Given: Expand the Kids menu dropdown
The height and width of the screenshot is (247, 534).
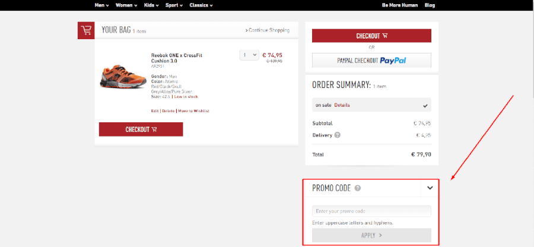Looking at the screenshot, I should click(152, 5).
